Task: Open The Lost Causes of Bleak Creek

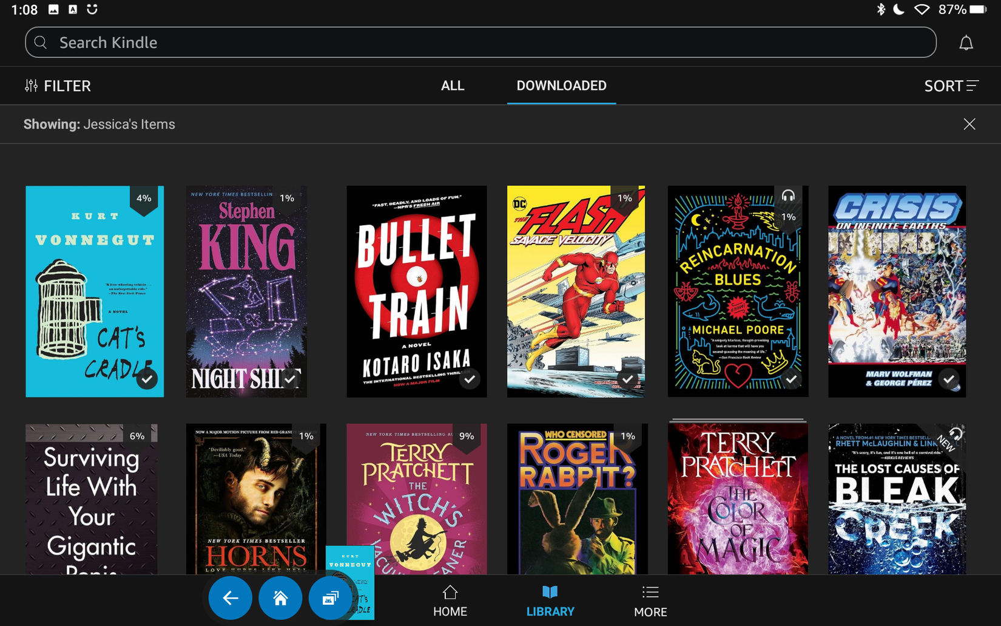Action: tap(897, 499)
